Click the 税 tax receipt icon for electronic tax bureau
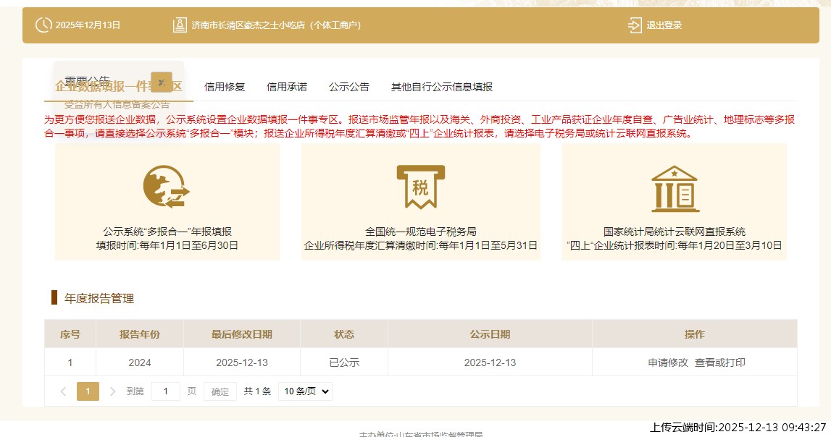This screenshot has height=437, width=831. [421, 185]
